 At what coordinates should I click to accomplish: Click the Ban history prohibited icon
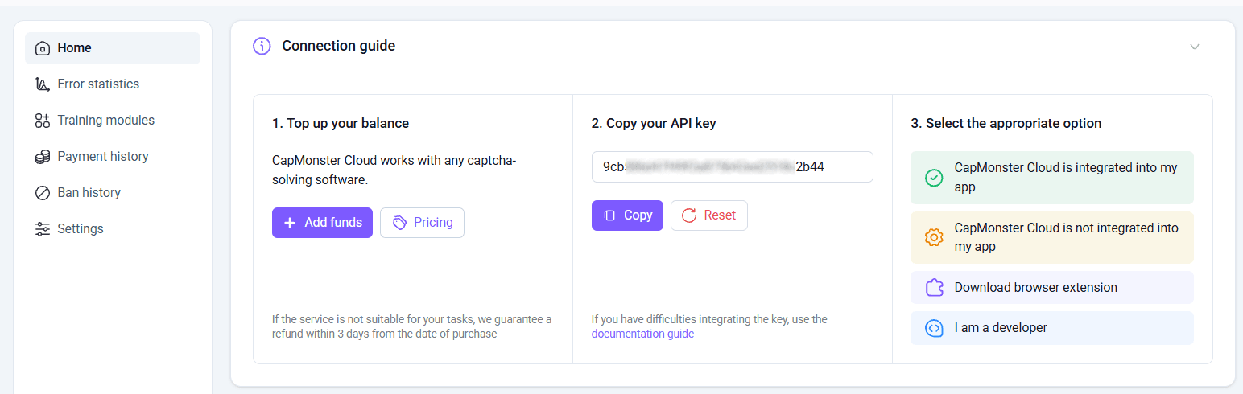click(43, 193)
